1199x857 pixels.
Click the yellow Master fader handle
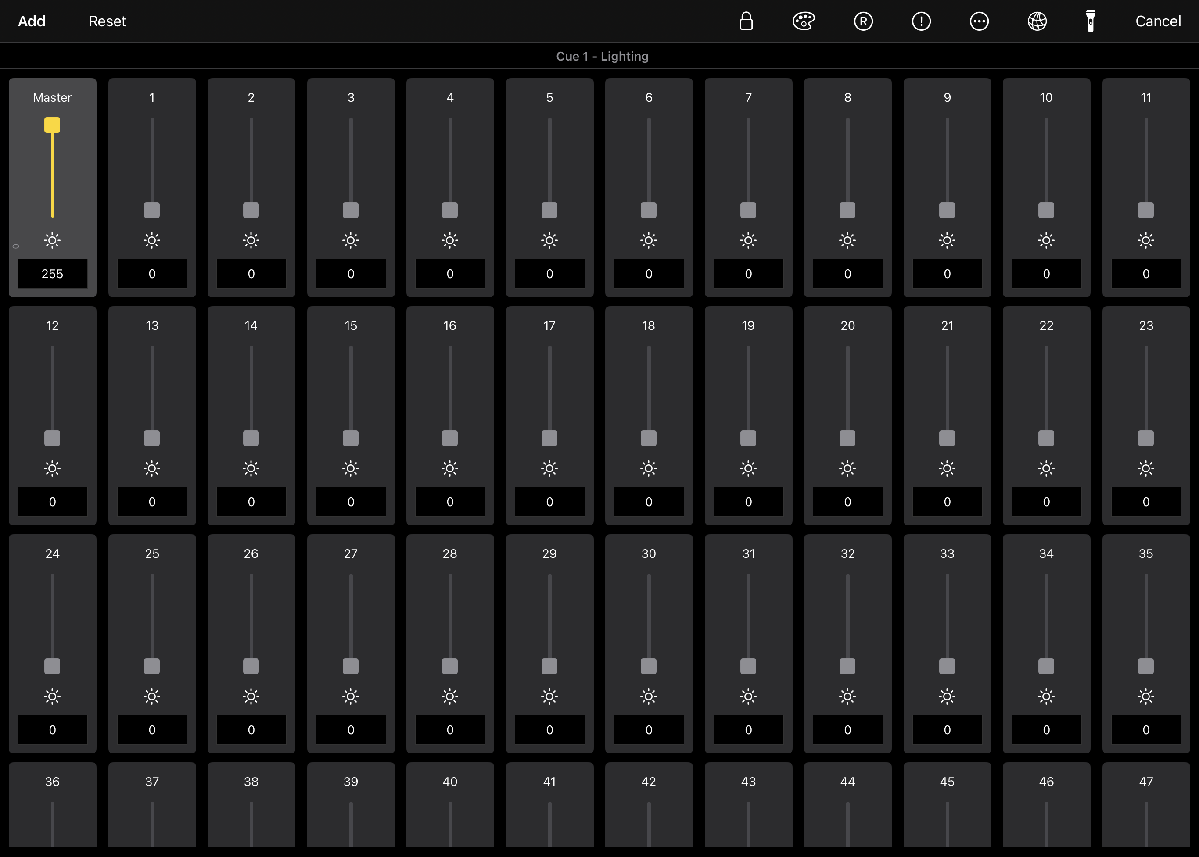click(52, 125)
